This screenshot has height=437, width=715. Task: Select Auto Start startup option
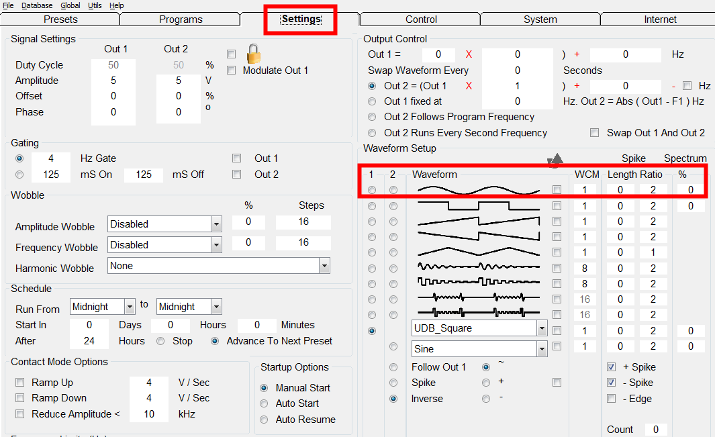(264, 403)
